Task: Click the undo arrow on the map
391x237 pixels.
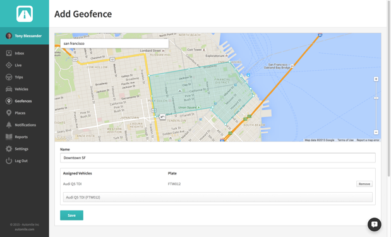Action: click(162, 117)
